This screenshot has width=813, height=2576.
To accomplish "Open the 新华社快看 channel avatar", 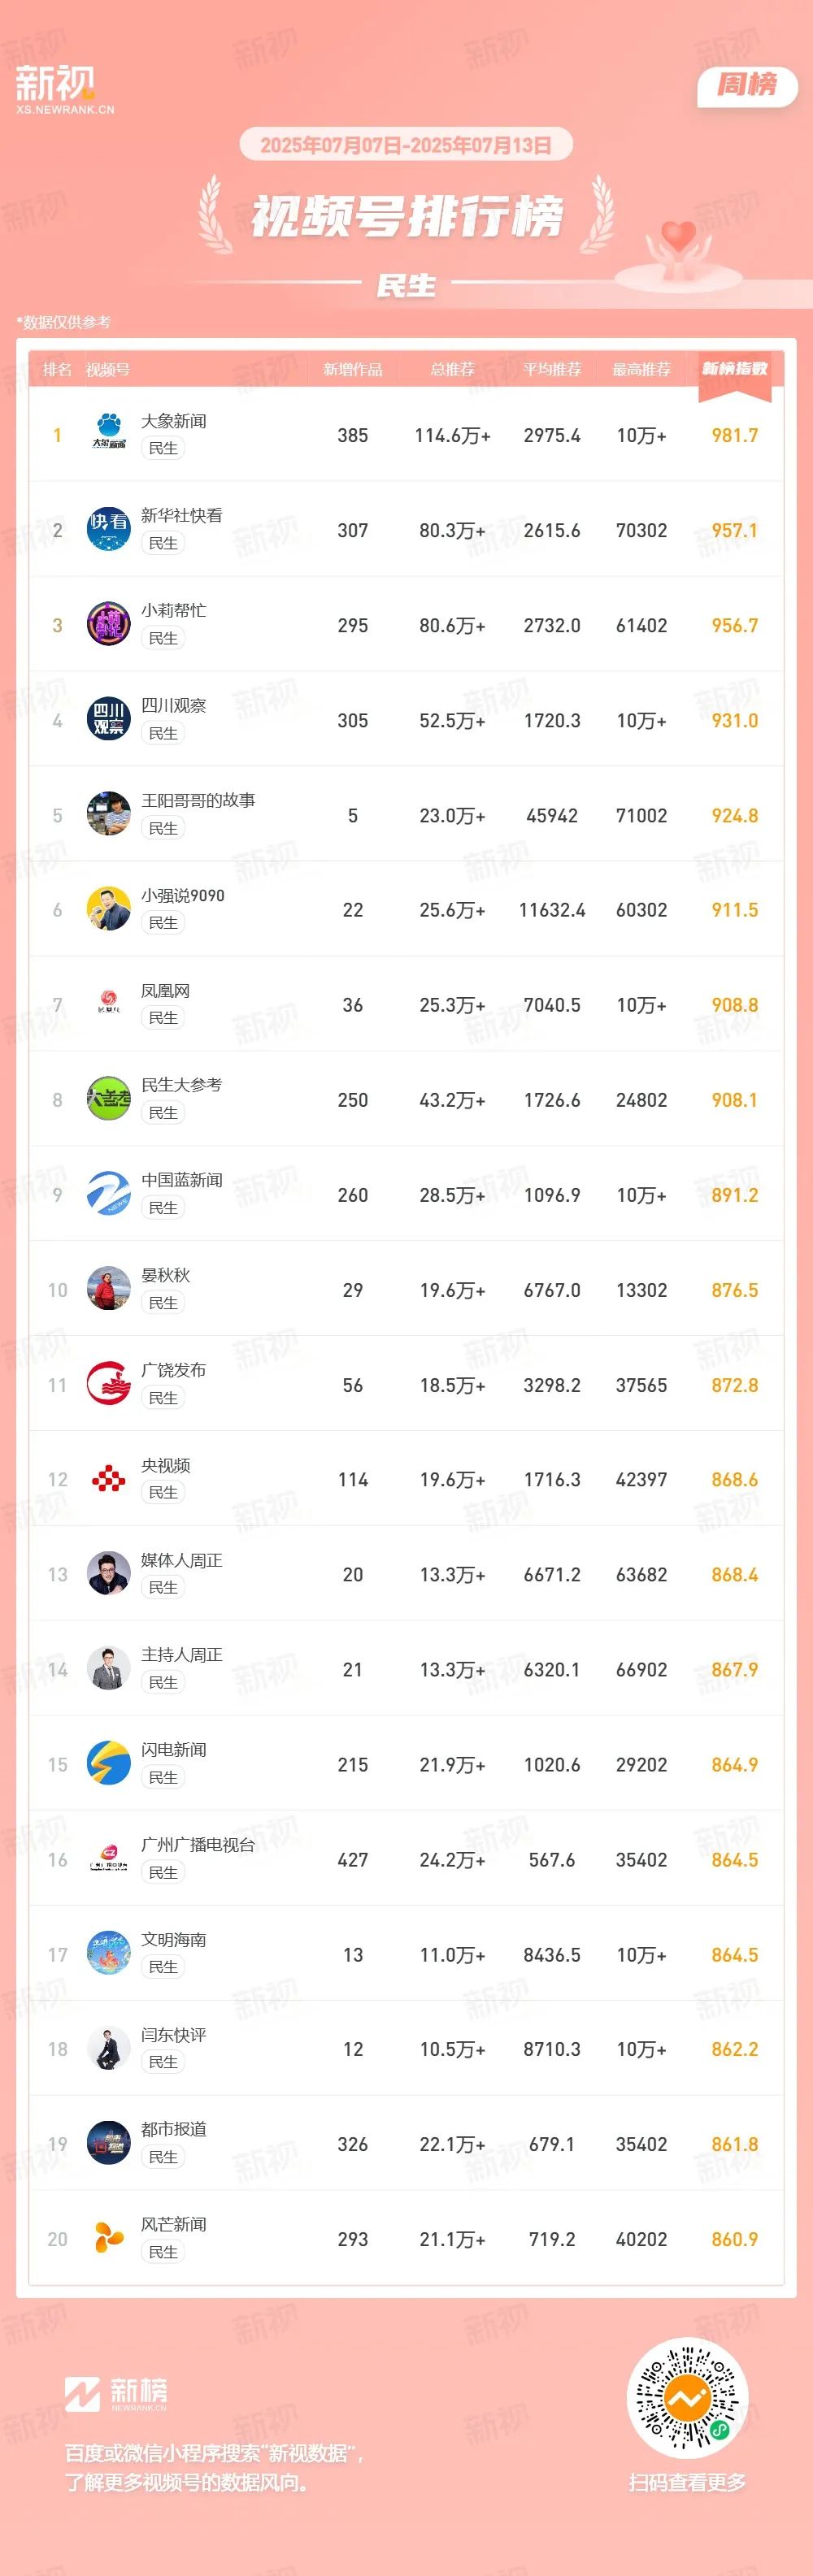I will (x=109, y=529).
